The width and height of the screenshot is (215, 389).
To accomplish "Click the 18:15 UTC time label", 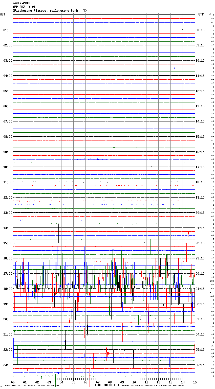I will [200, 182].
